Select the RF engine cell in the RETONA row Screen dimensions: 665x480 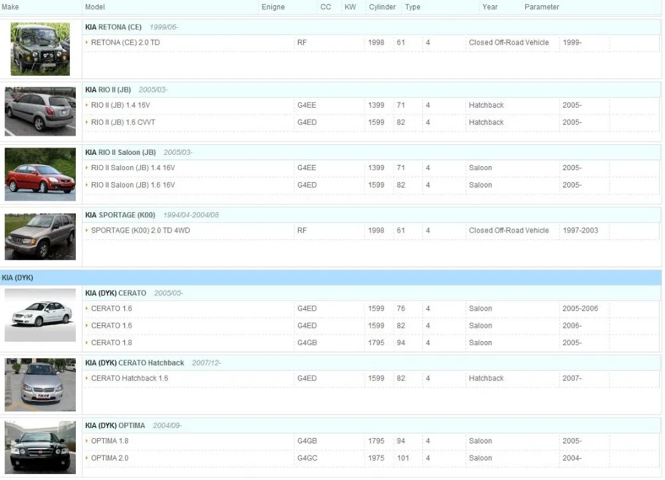pyautogui.click(x=302, y=43)
